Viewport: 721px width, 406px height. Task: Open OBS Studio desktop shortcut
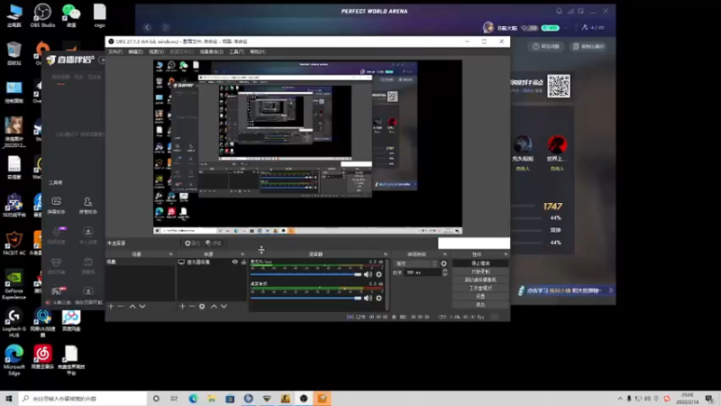[x=42, y=15]
